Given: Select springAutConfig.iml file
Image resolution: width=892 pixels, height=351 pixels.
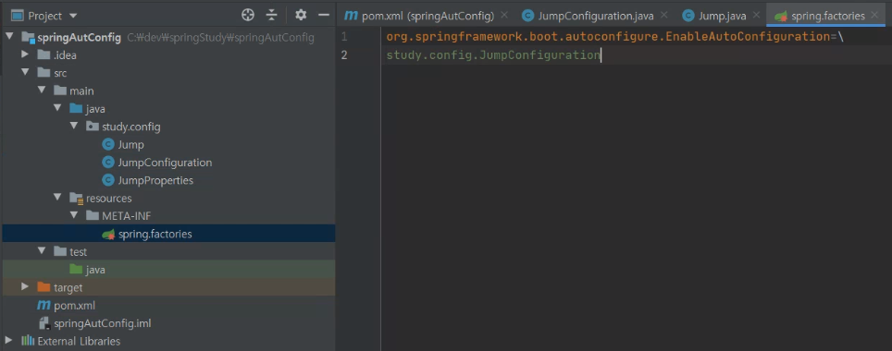Looking at the screenshot, I should [103, 323].
